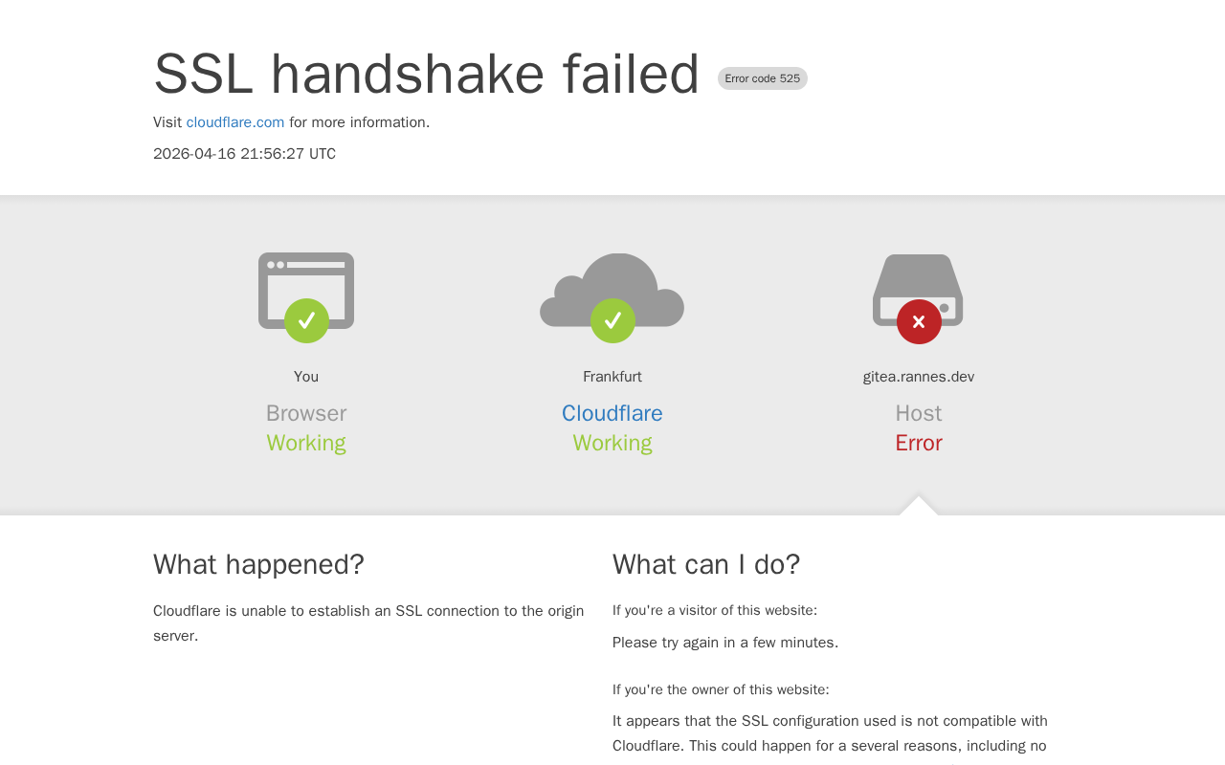This screenshot has width=1225, height=765.
Task: Click the SSL handshake failed heading
Action: click(x=427, y=74)
